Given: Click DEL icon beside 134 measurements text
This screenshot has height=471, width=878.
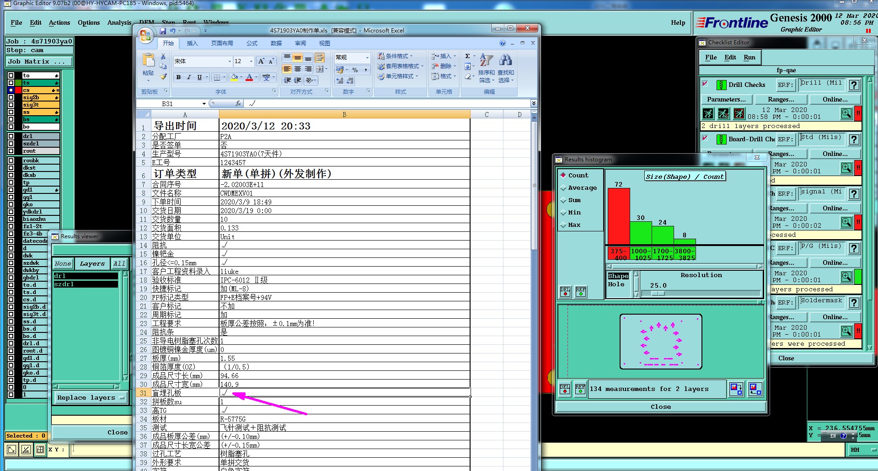Looking at the screenshot, I should coord(565,389).
